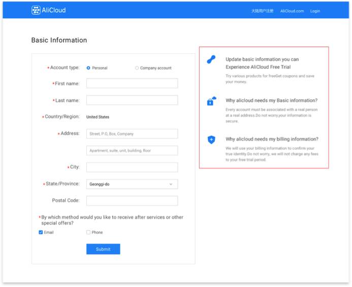The height and width of the screenshot is (287, 352).
Task: Click the link icon beside Update basic information
Action: (211, 59)
